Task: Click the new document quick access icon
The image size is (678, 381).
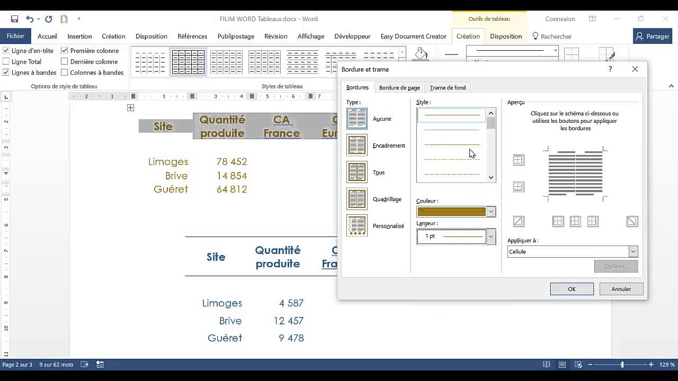Action: [64, 19]
